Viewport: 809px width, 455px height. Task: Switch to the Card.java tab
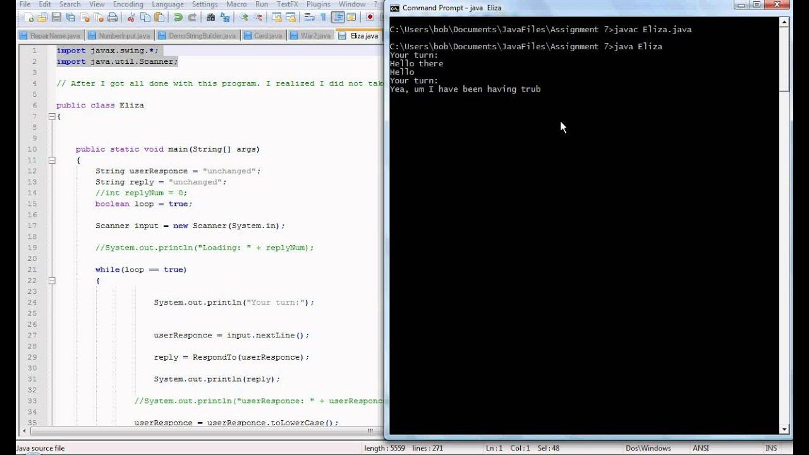point(263,35)
